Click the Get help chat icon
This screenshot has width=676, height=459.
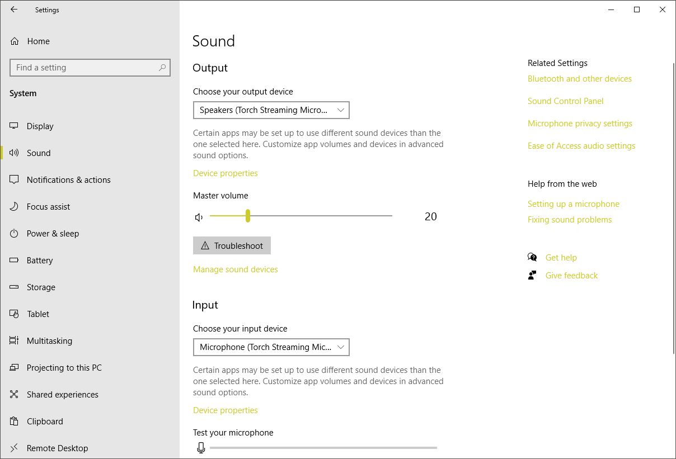532,257
